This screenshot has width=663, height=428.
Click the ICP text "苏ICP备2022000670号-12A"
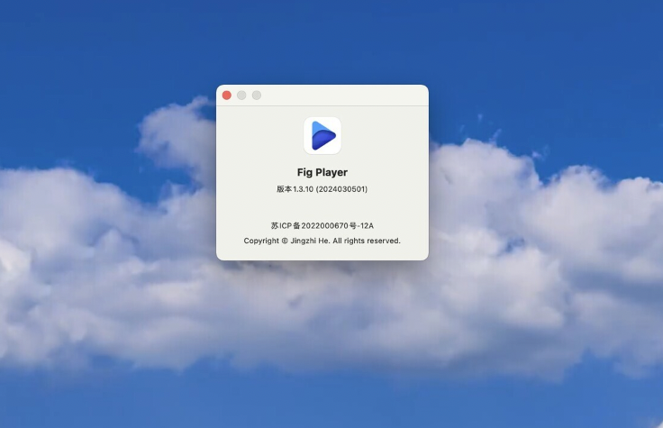[x=322, y=226]
